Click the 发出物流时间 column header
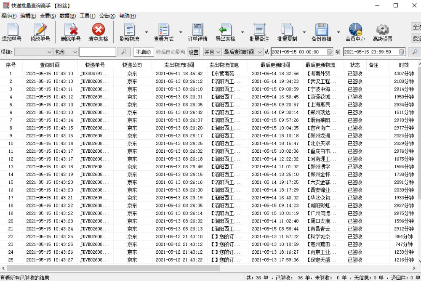 (179, 65)
